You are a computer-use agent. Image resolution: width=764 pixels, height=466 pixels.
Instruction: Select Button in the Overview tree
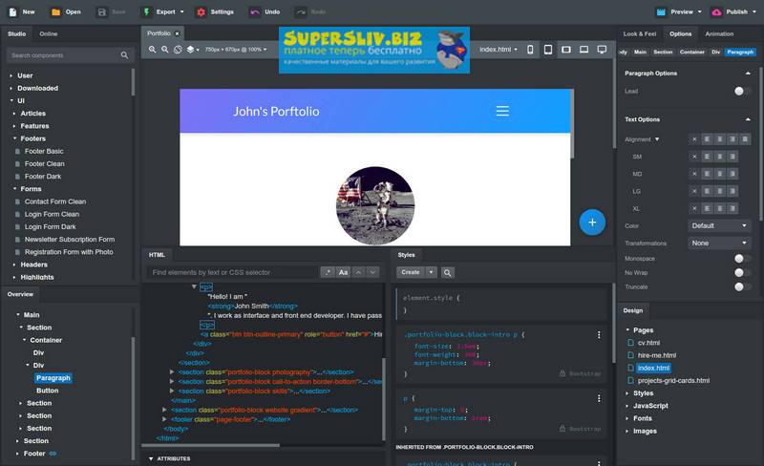47,391
